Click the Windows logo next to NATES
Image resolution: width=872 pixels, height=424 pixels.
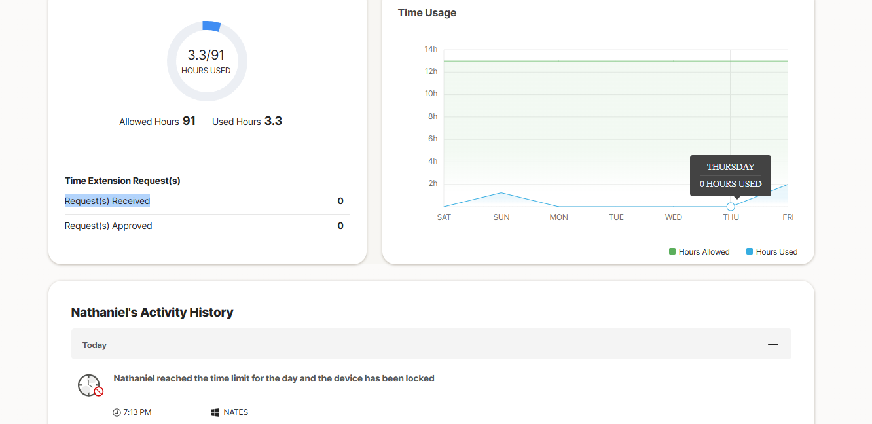click(x=215, y=412)
